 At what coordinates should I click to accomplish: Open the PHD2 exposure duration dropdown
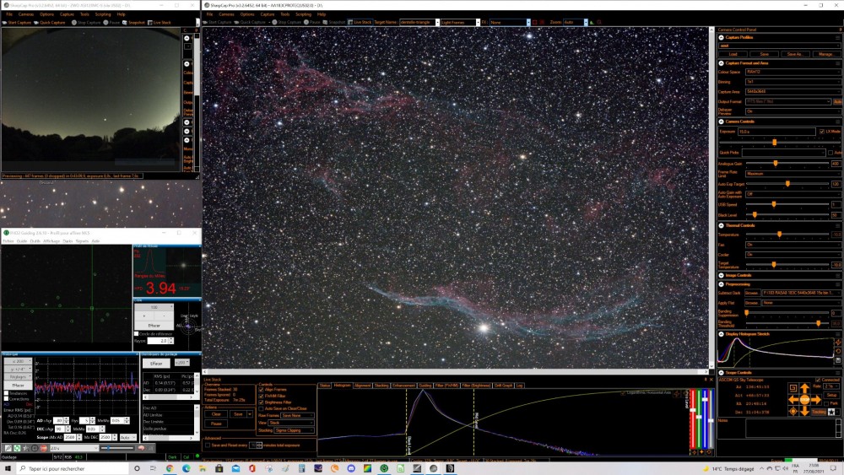(x=74, y=448)
